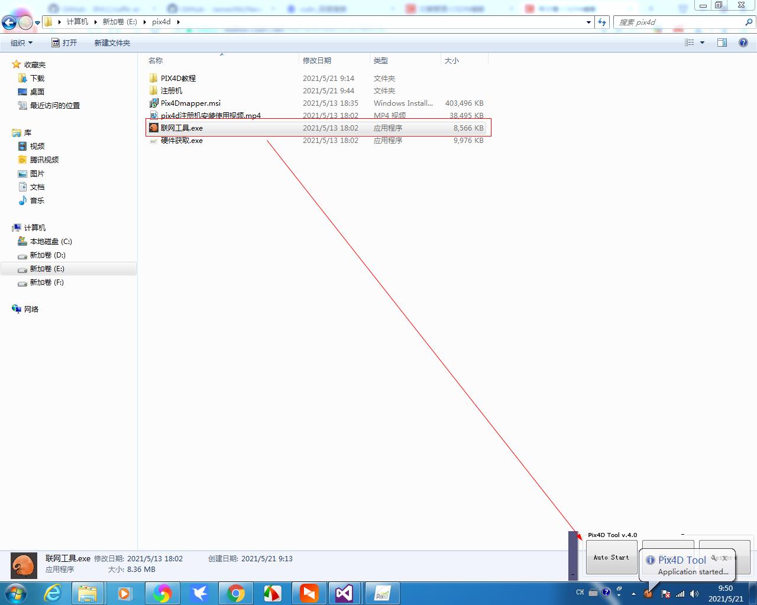
Task: Sort files by 修改日期 column header
Action: click(317, 60)
